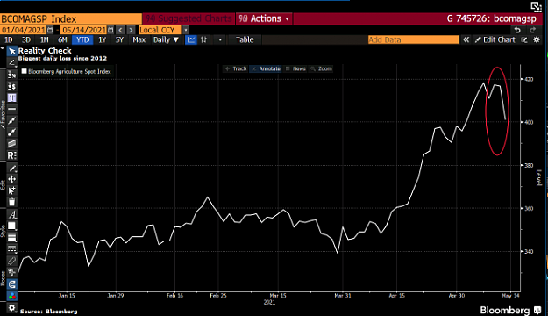This screenshot has height=316, width=548.
Task: Click the Edit Chart button
Action: (495, 39)
